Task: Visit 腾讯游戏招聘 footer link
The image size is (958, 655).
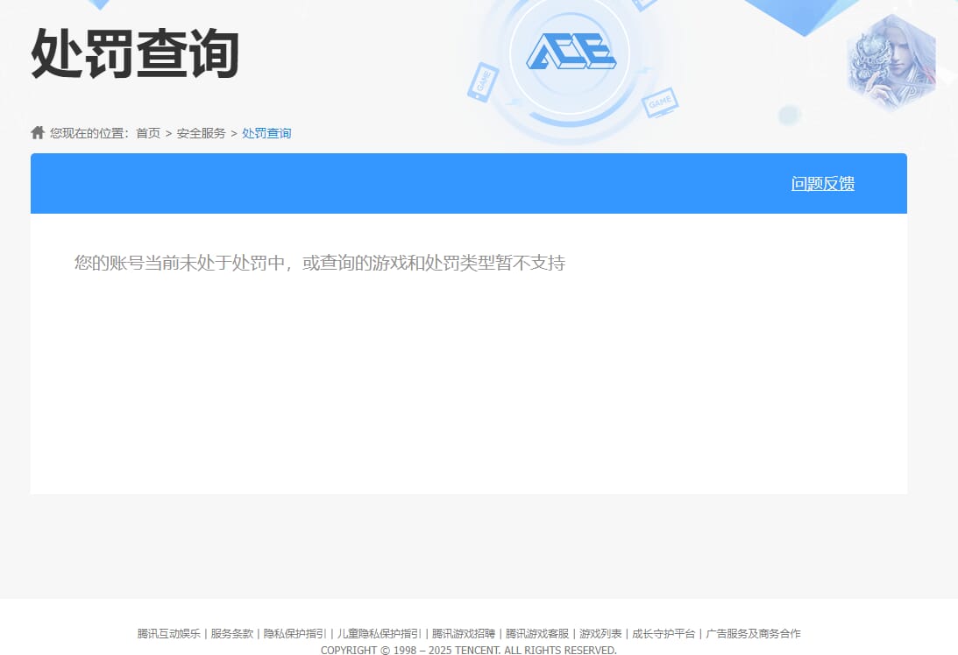Action: click(464, 634)
